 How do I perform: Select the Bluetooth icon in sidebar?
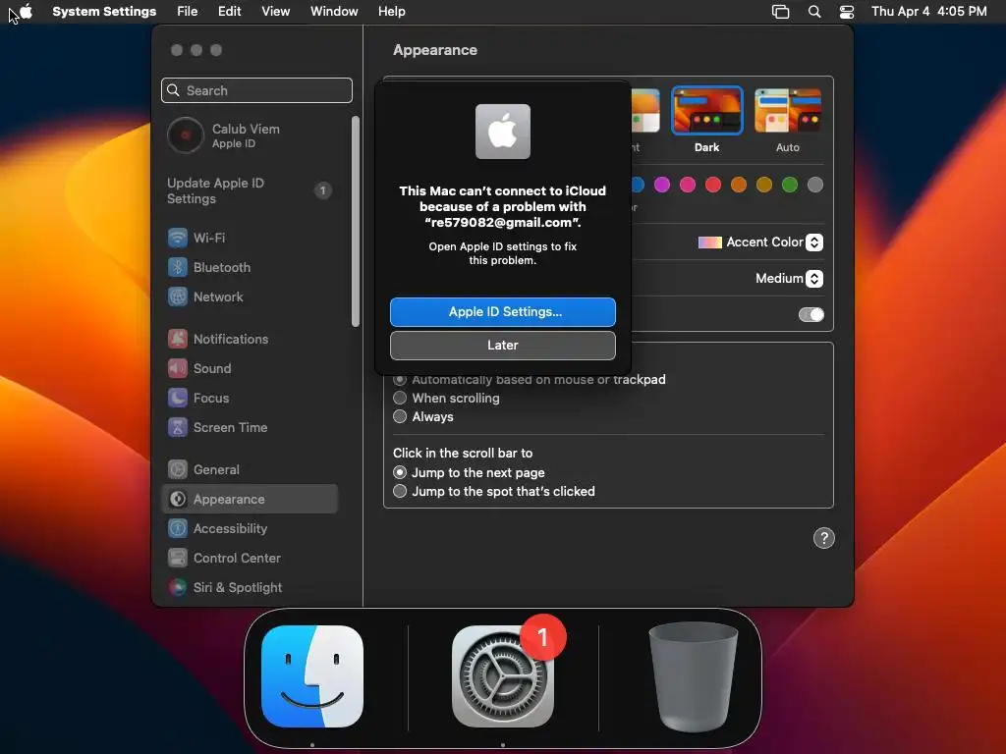(x=178, y=267)
